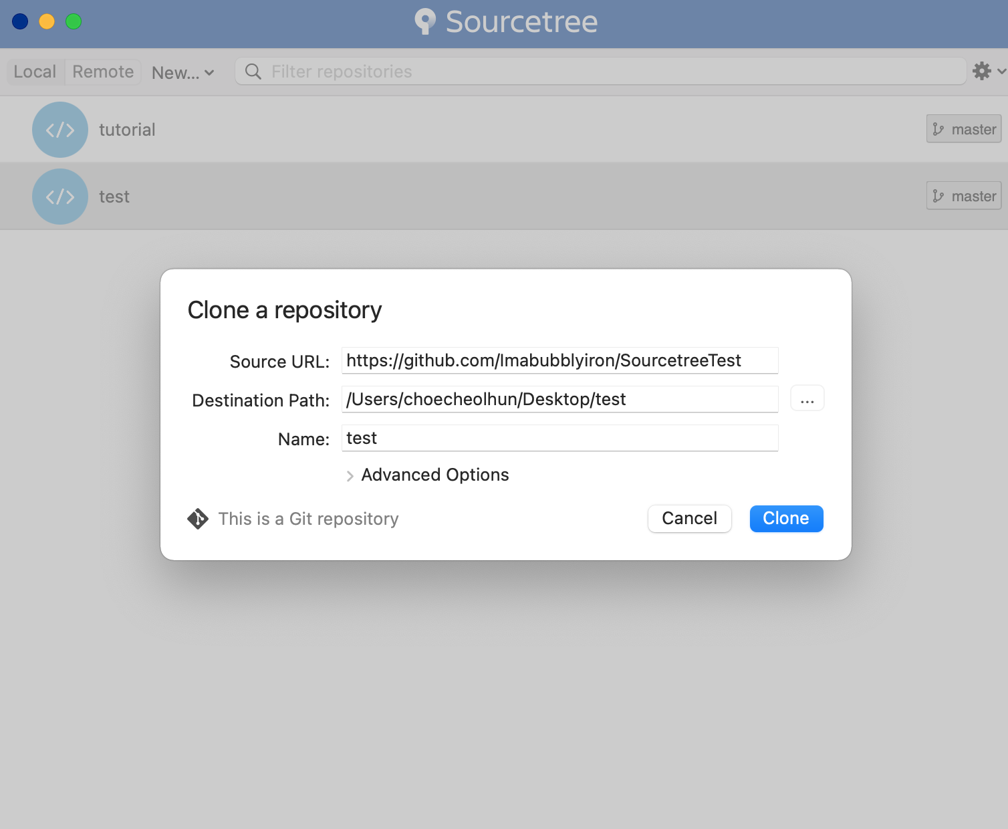Focus the Filter repositories search field
Viewport: 1008px width, 829px height.
(600, 72)
